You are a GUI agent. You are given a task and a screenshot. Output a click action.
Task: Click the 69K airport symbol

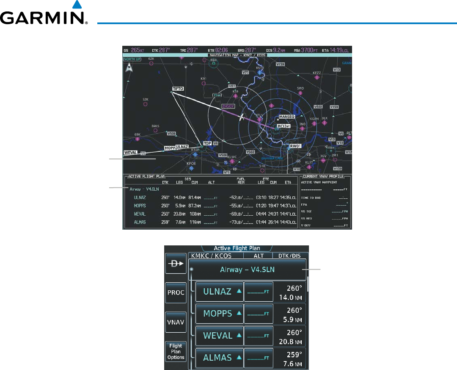[x=138, y=139]
